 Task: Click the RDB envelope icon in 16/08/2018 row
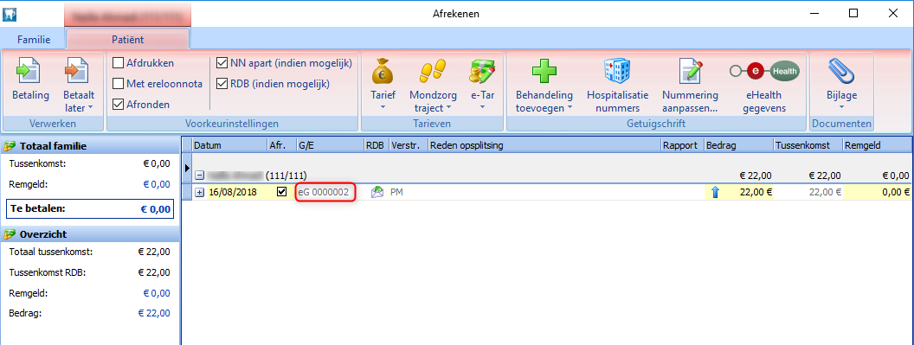pos(377,192)
